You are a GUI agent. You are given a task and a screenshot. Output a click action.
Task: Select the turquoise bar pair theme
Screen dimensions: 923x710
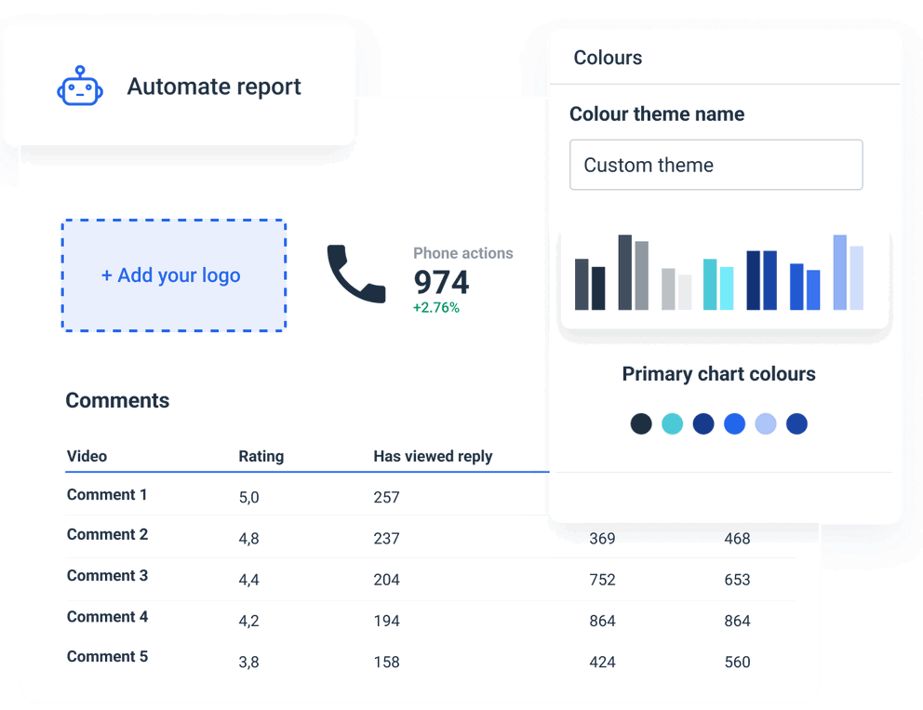tap(718, 285)
